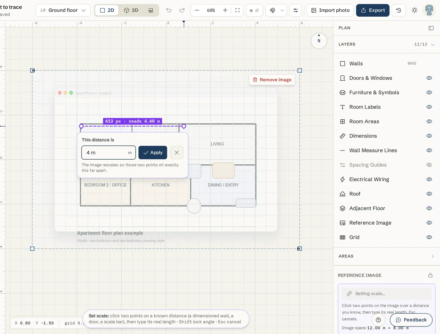The image size is (440, 334).
Task: Open the Feedback button
Action: 411,320
